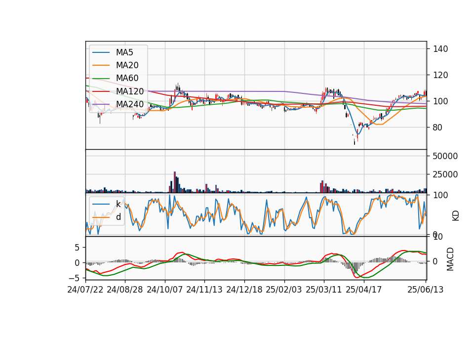Click the 24/08/28 date axis label
Viewport: 474px width, 341px height.
tap(125, 290)
